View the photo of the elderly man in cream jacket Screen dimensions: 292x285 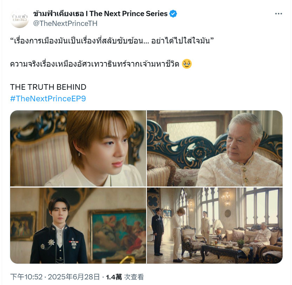tap(215, 148)
